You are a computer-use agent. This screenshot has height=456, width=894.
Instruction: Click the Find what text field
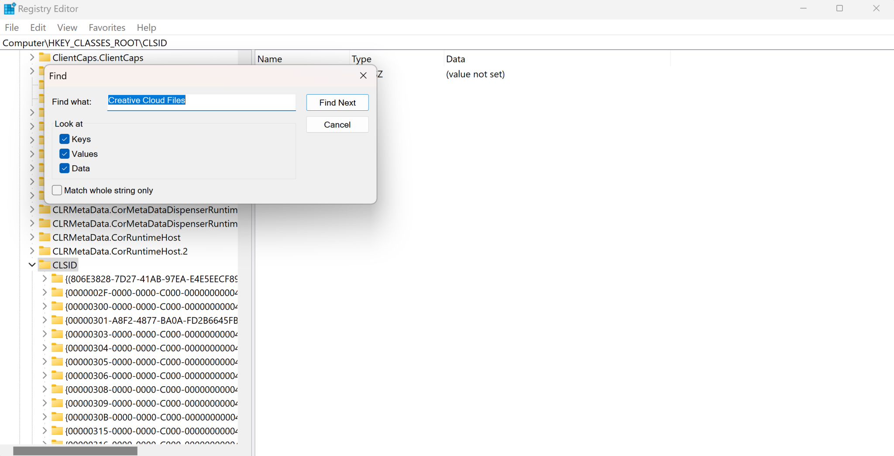point(201,102)
